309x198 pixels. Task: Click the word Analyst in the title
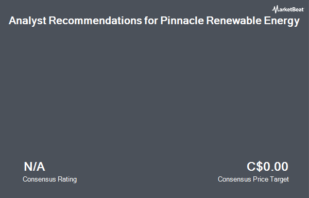(27, 21)
